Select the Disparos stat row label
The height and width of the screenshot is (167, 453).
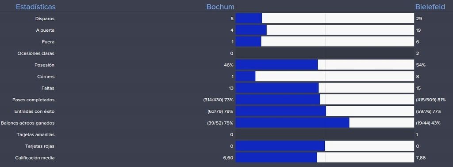pos(45,19)
